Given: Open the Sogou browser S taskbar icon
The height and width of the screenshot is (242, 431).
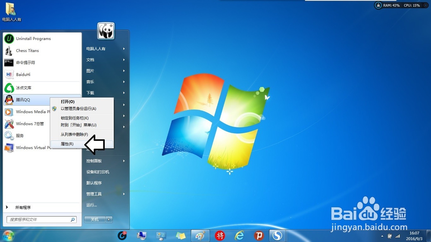Looking at the screenshot, I should pyautogui.click(x=277, y=236).
